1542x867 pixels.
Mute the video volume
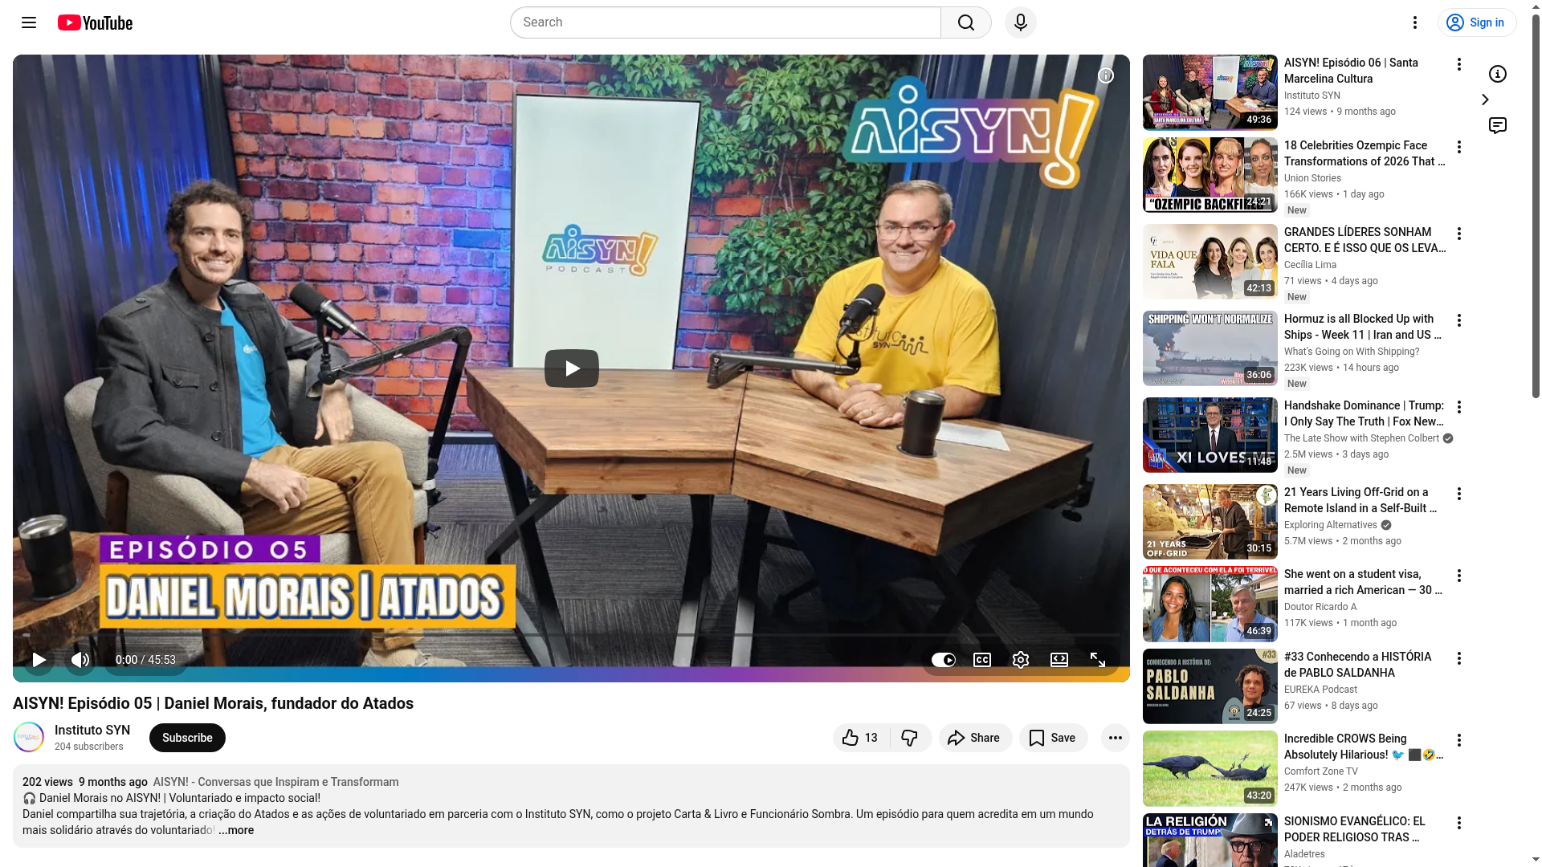(x=80, y=660)
